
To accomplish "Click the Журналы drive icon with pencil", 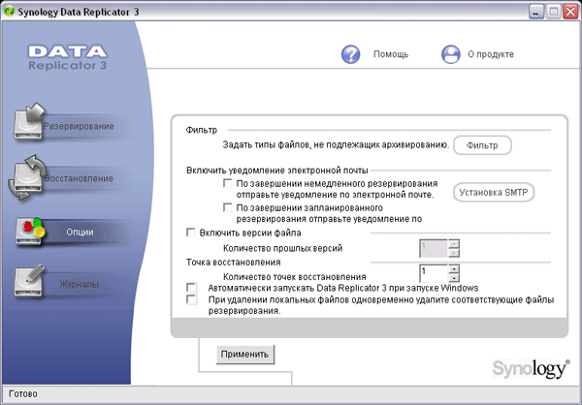I will (x=29, y=281).
